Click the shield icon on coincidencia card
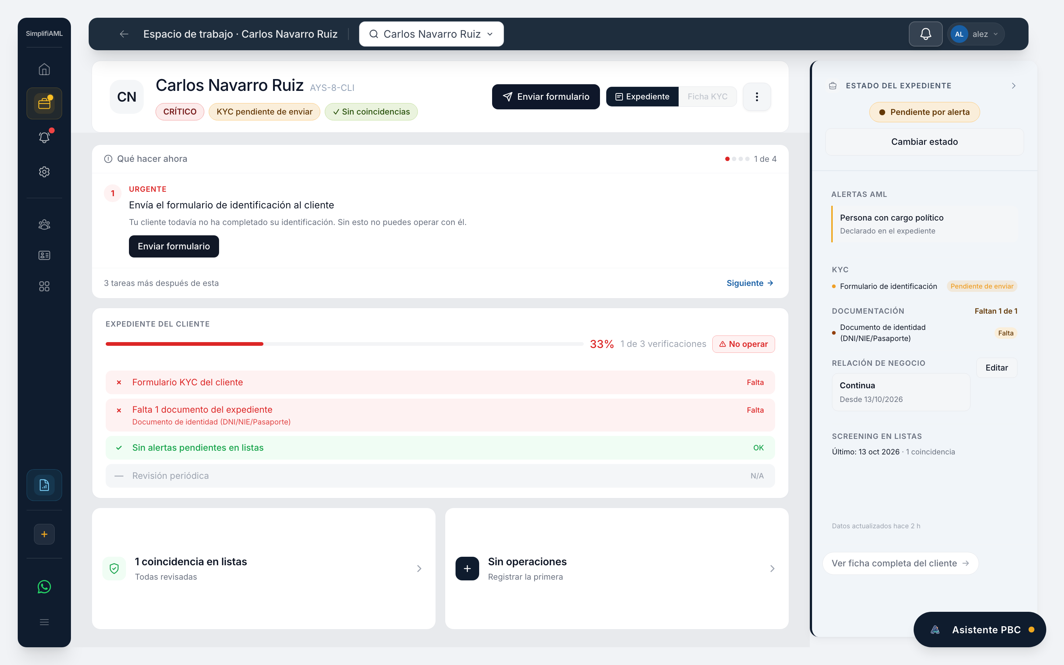The height and width of the screenshot is (665, 1064). coord(114,569)
